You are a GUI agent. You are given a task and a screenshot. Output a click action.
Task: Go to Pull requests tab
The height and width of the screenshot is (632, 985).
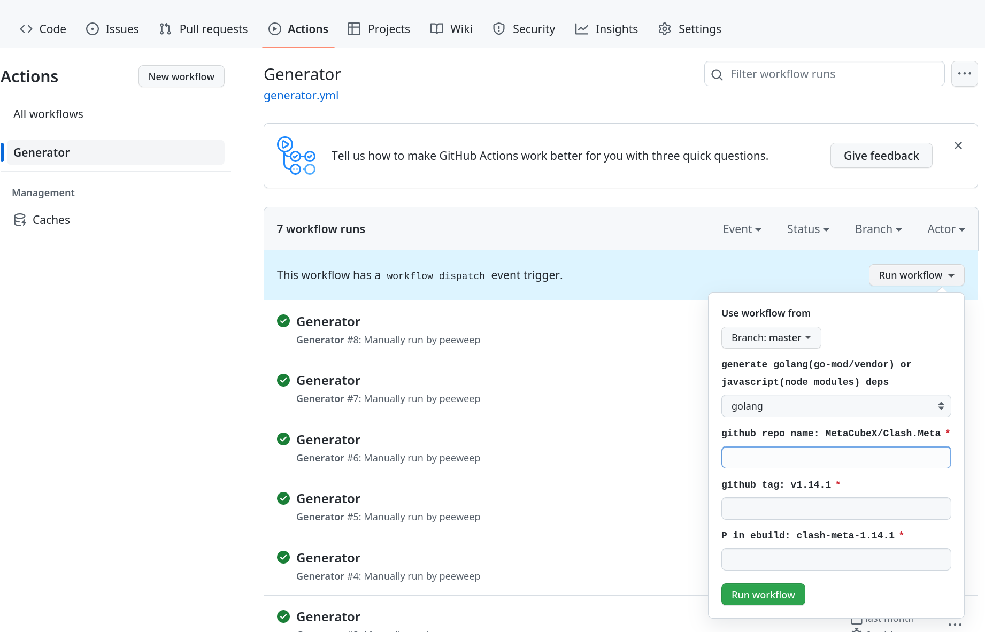(203, 29)
